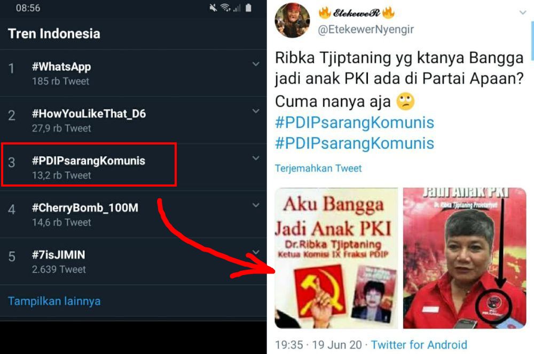
Task: Open the Aku Bangga Jadi Anak PKI image
Action: (336, 258)
